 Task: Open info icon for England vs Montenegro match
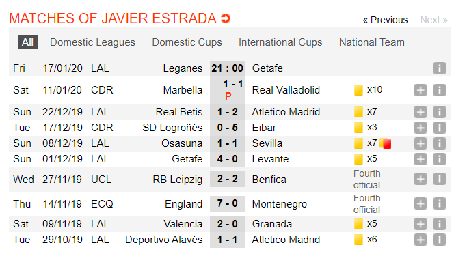439,204
